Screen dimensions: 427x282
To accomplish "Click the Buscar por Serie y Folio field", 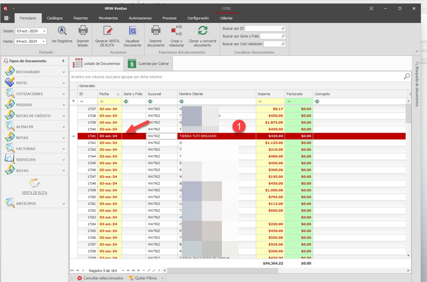I will coord(273,36).
